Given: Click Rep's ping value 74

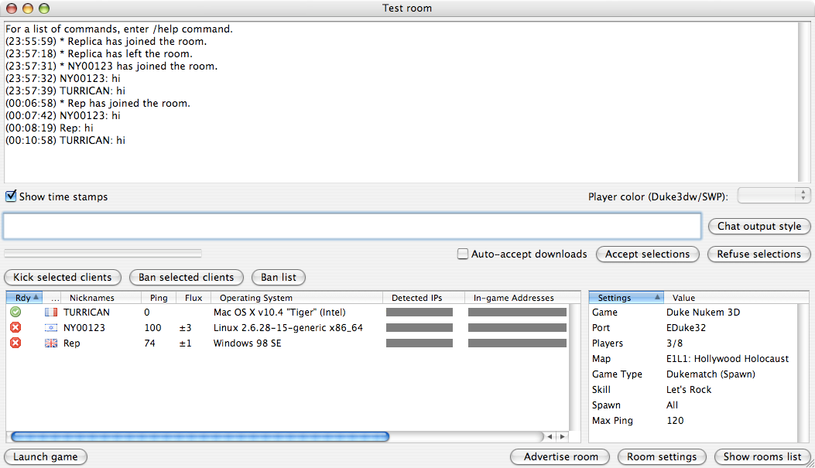Looking at the screenshot, I should click(x=149, y=343).
